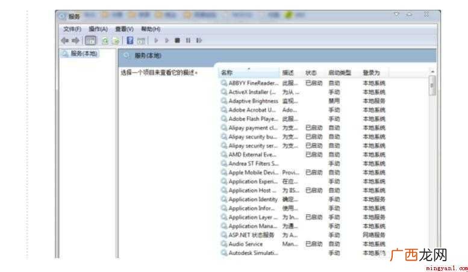Sort by the 名称 column header
468x272 pixels.
coord(249,72)
